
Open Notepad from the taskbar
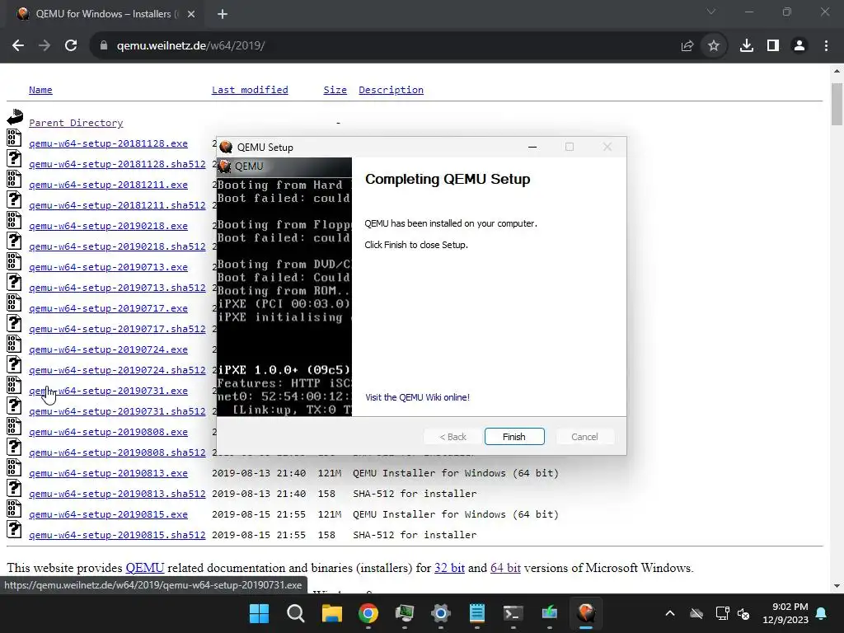[x=477, y=613]
